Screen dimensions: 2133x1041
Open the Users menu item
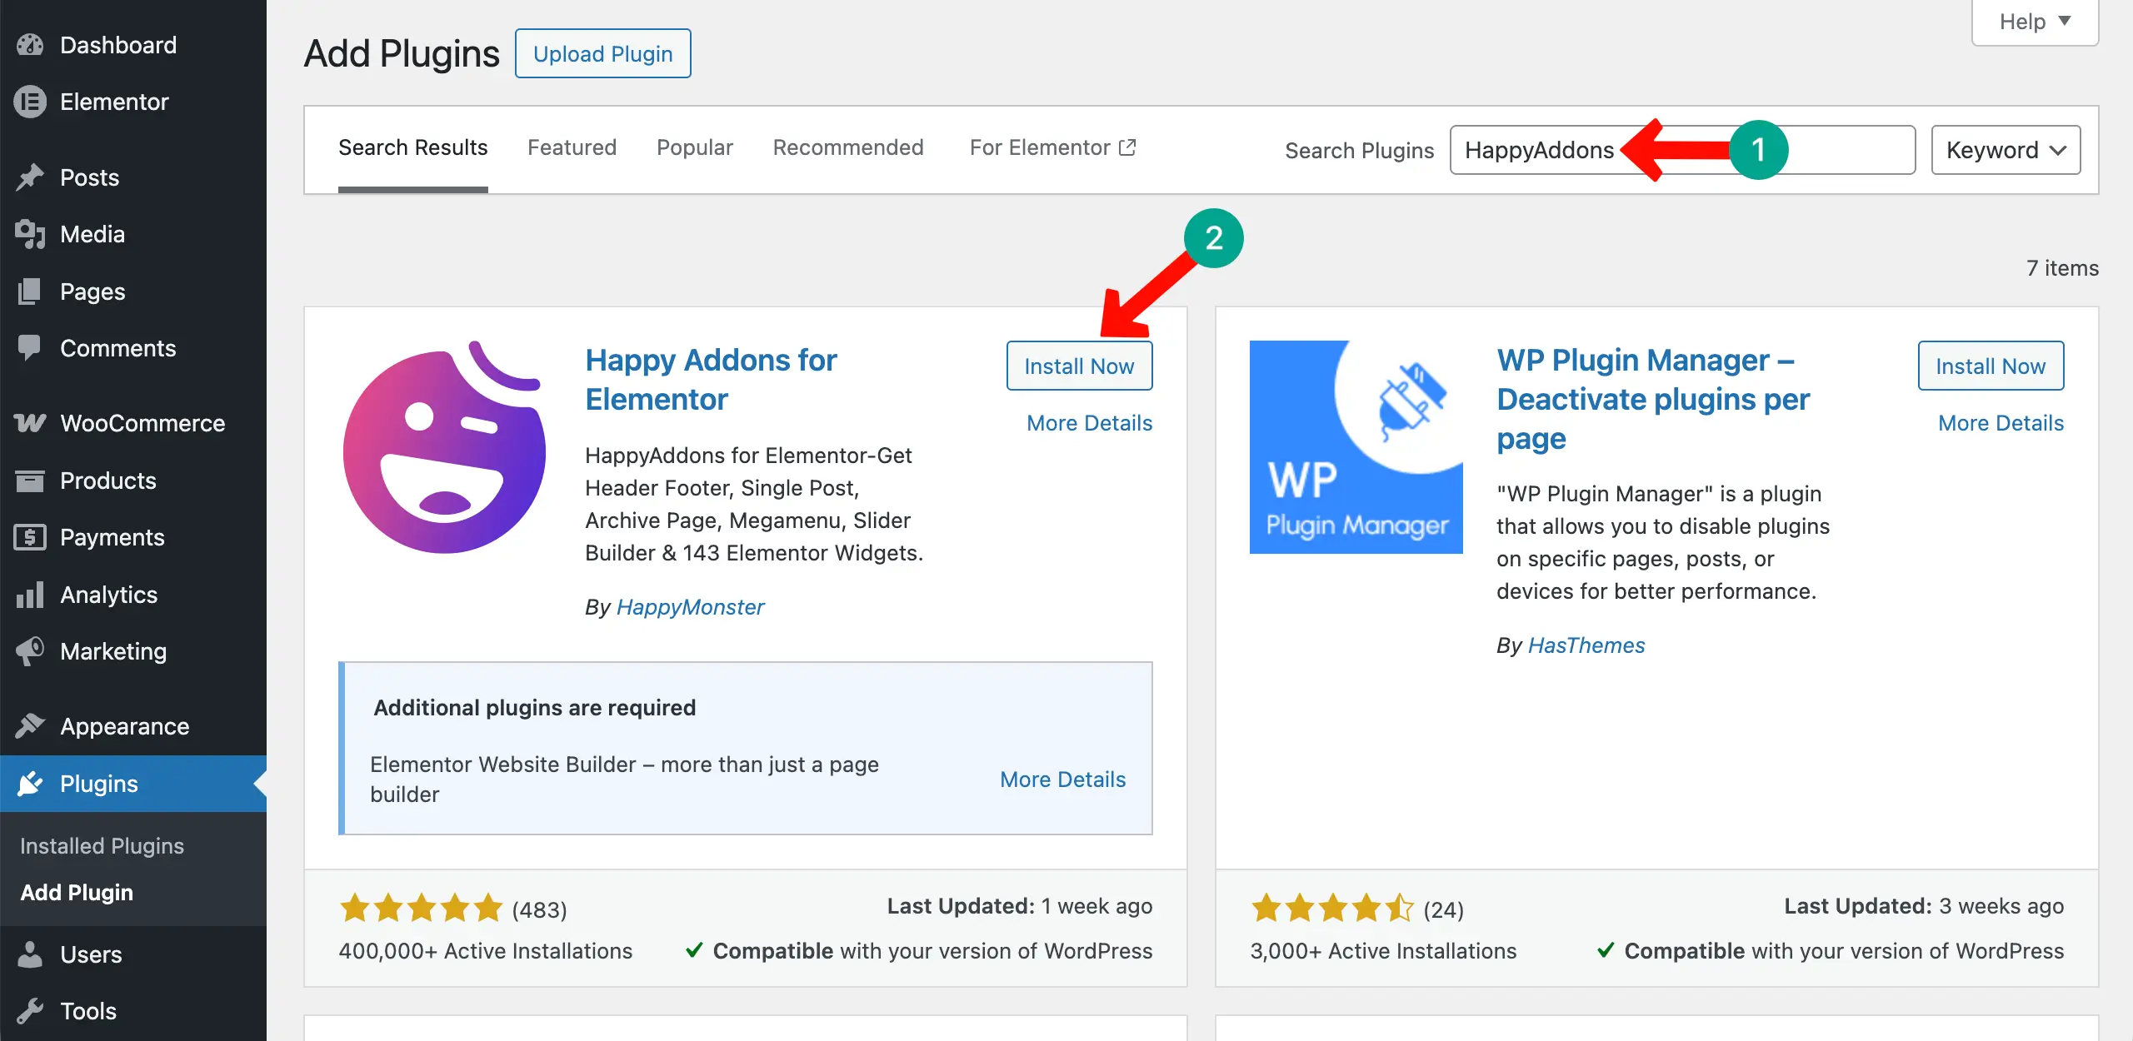pyautogui.click(x=133, y=954)
